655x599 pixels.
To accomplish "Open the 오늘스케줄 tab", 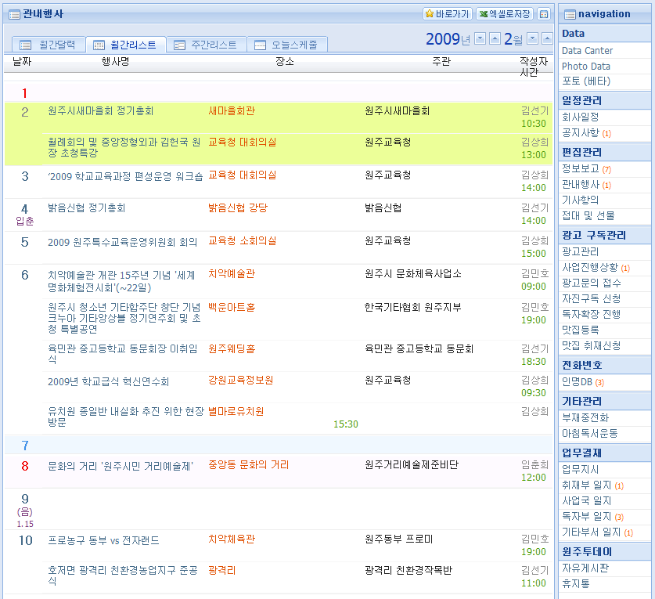I will [x=286, y=45].
